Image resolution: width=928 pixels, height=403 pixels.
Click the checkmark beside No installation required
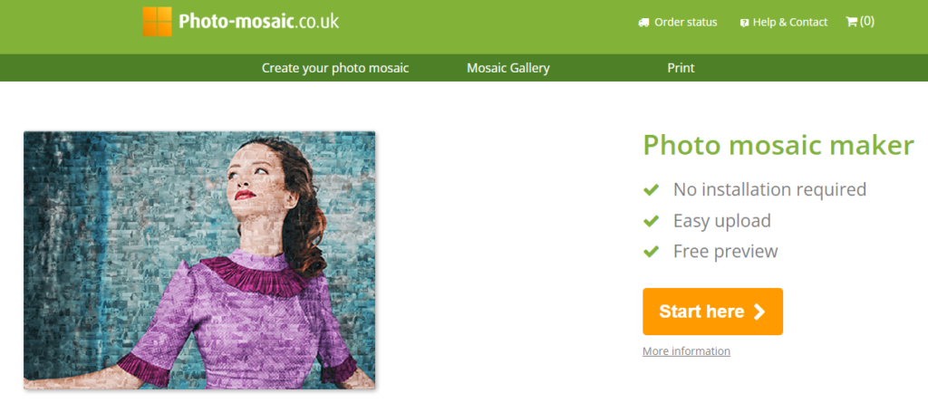click(651, 190)
